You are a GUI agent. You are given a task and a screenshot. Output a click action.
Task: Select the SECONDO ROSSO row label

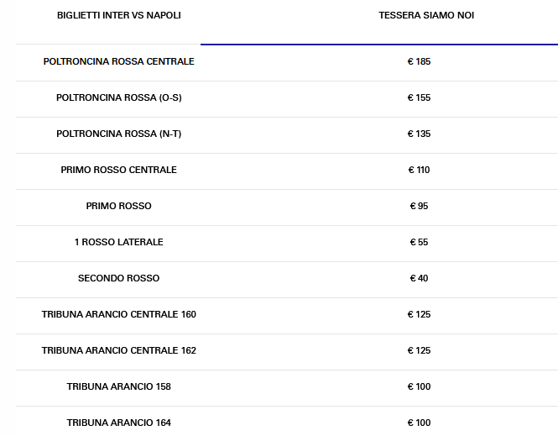(118, 279)
